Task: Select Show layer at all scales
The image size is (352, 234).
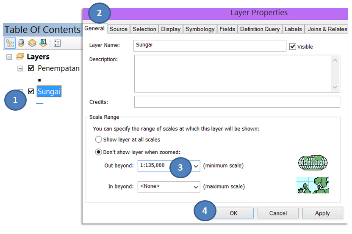Action: point(99,139)
